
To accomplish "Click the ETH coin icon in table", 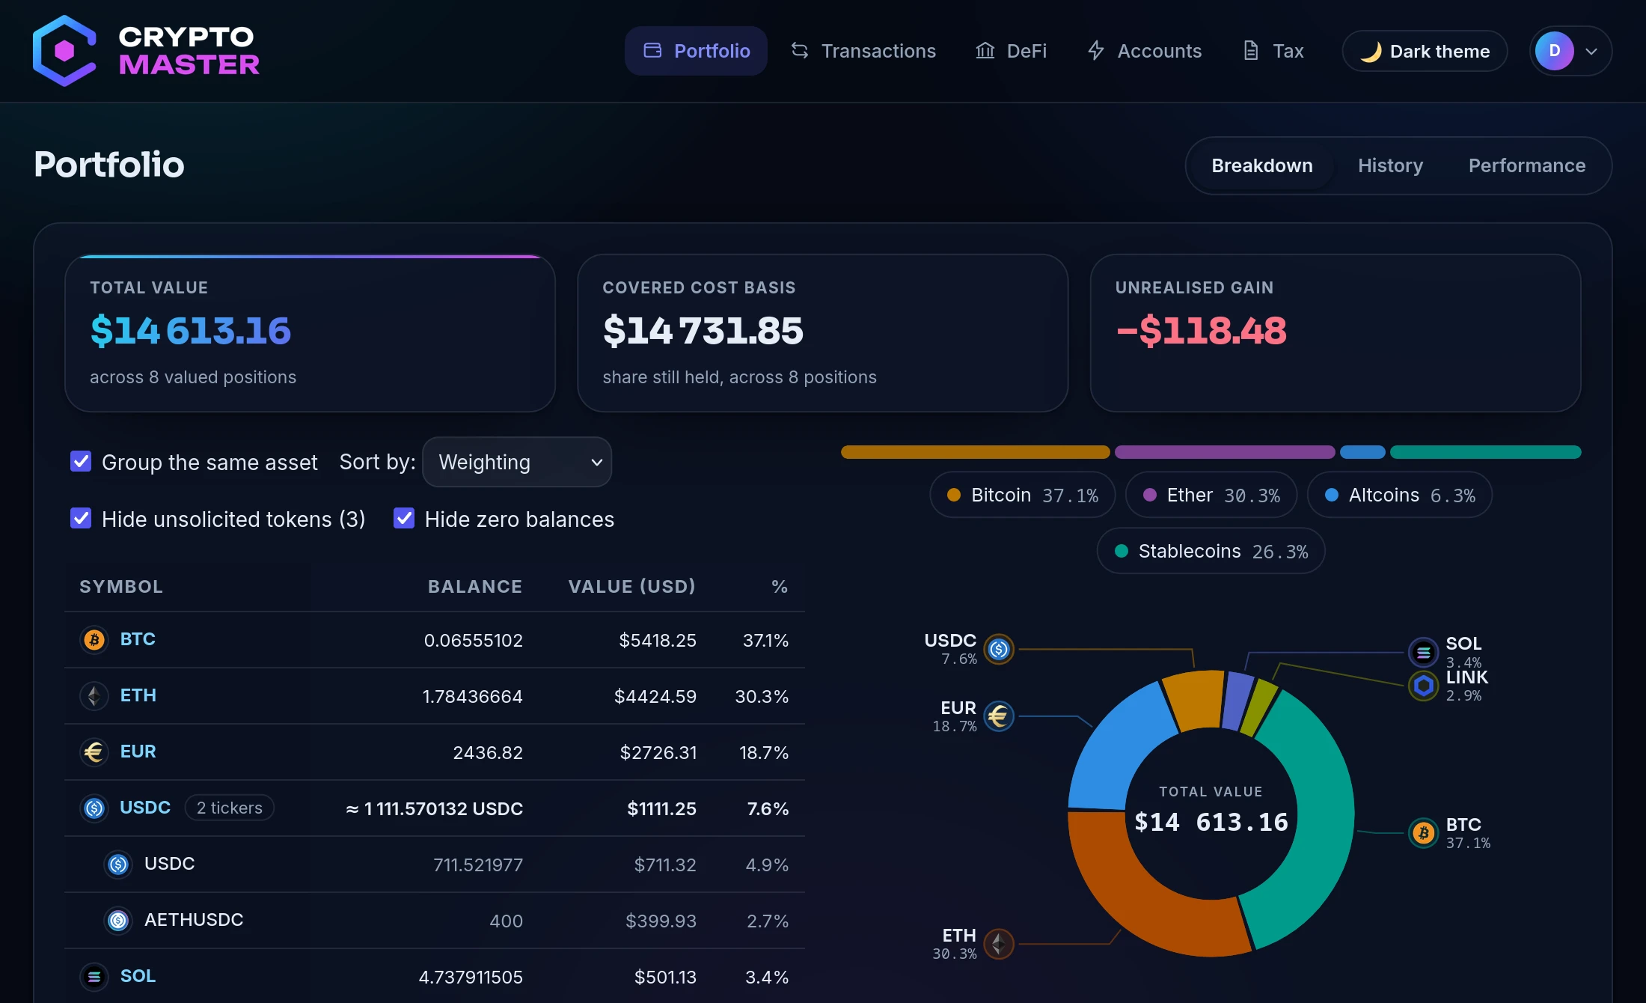I will 94,696.
